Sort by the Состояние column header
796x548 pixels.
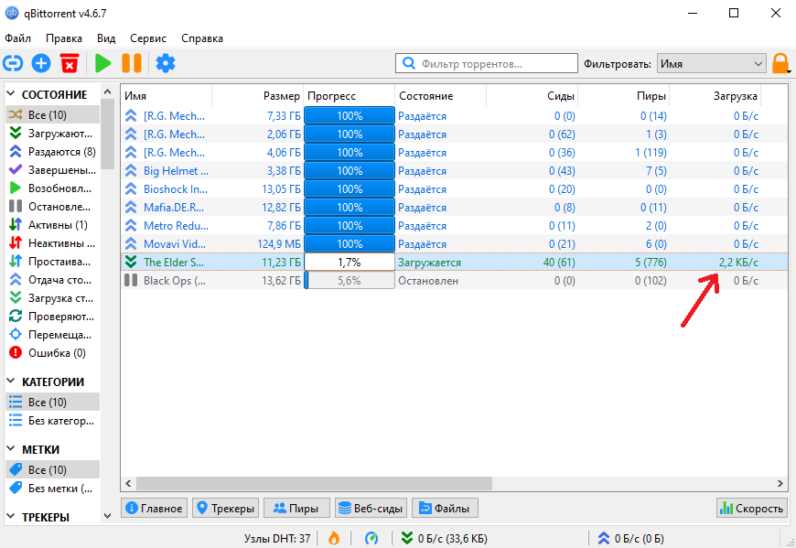point(440,96)
